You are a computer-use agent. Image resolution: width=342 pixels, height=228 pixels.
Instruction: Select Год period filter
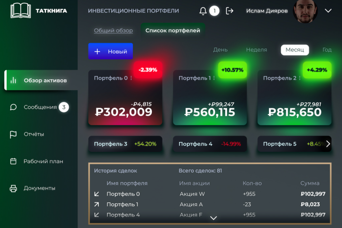[327, 50]
